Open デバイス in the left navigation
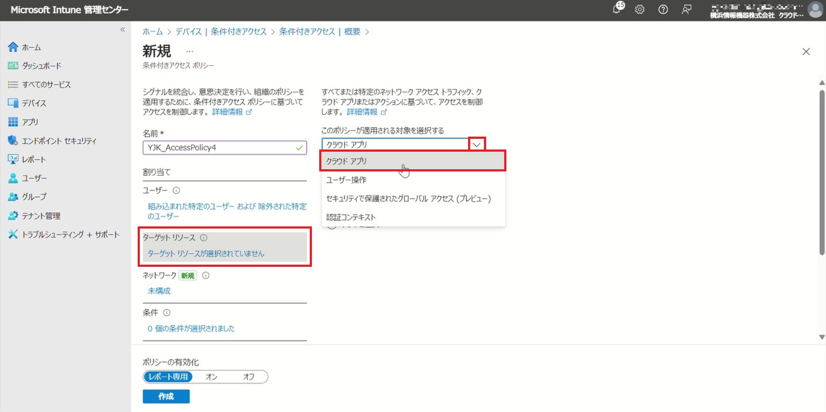826x412 pixels. [34, 103]
